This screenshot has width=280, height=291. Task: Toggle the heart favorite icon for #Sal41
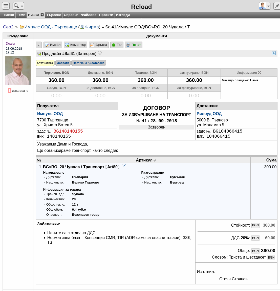pyautogui.click(x=100, y=53)
